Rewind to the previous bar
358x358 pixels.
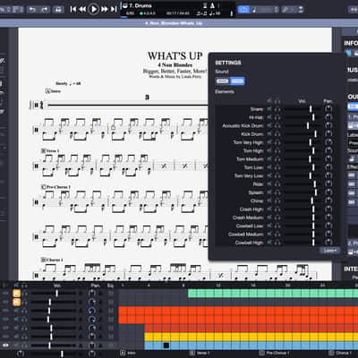(82, 9)
